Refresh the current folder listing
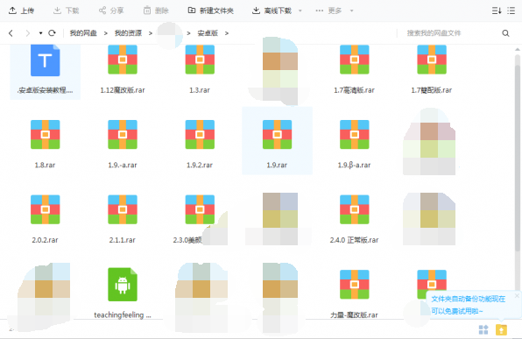 [52, 33]
